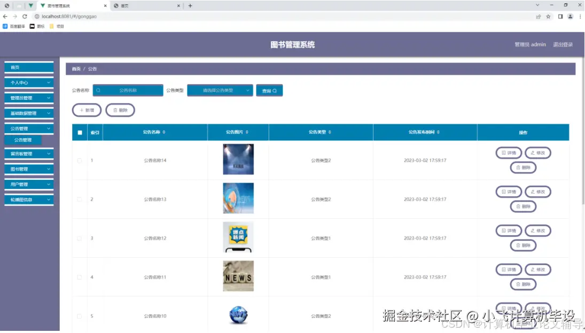This screenshot has width=585, height=333.
Task: Delete the 公告名称13 row
Action: coord(523,207)
